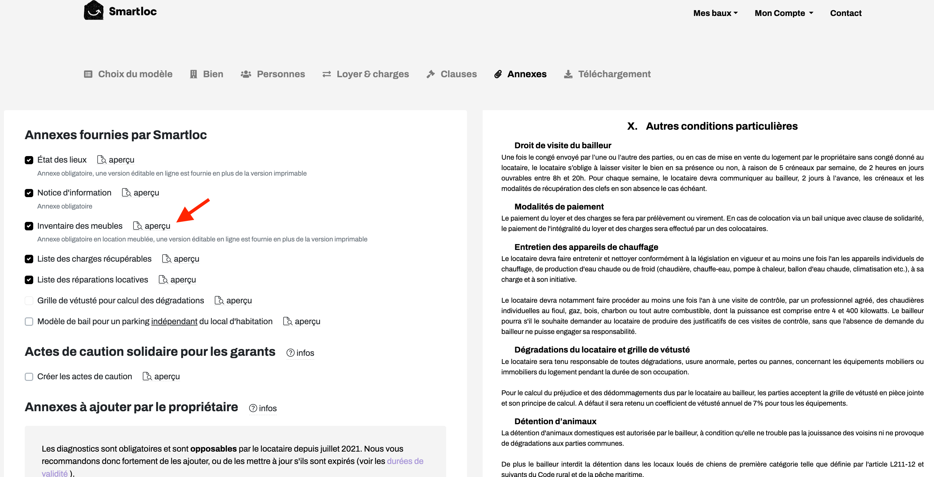The image size is (934, 477).
Task: Show infos for Annexes à ajouter par le propriétaire
Action: 263,409
